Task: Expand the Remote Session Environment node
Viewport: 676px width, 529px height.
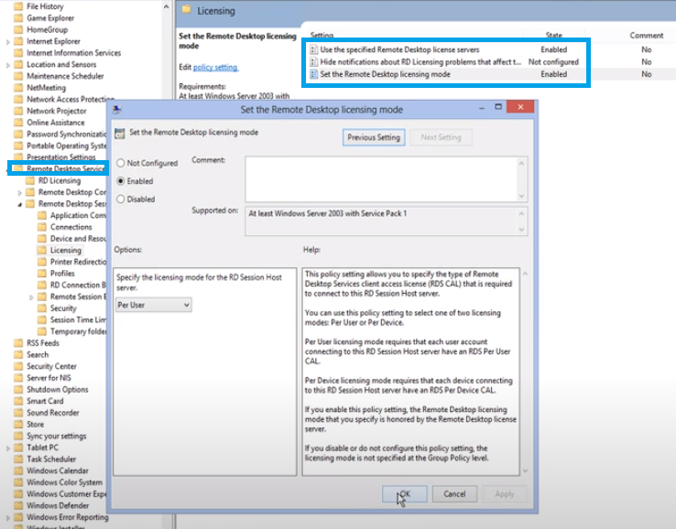Action: pyautogui.click(x=31, y=297)
